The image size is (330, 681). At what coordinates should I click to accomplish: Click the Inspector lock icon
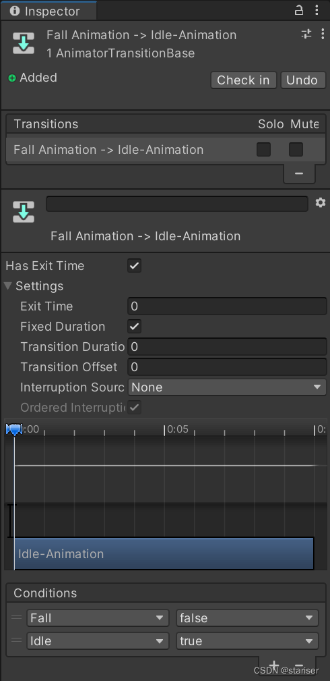(299, 10)
